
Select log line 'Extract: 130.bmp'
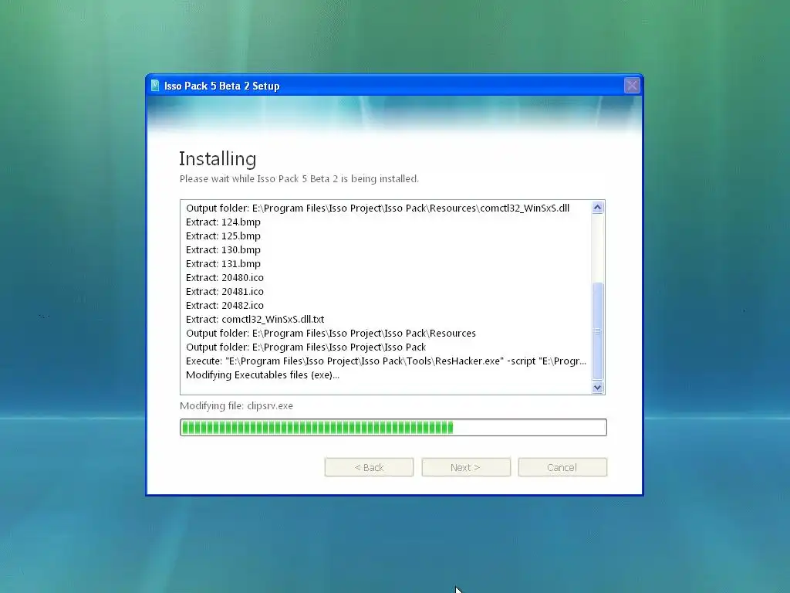pyautogui.click(x=223, y=249)
